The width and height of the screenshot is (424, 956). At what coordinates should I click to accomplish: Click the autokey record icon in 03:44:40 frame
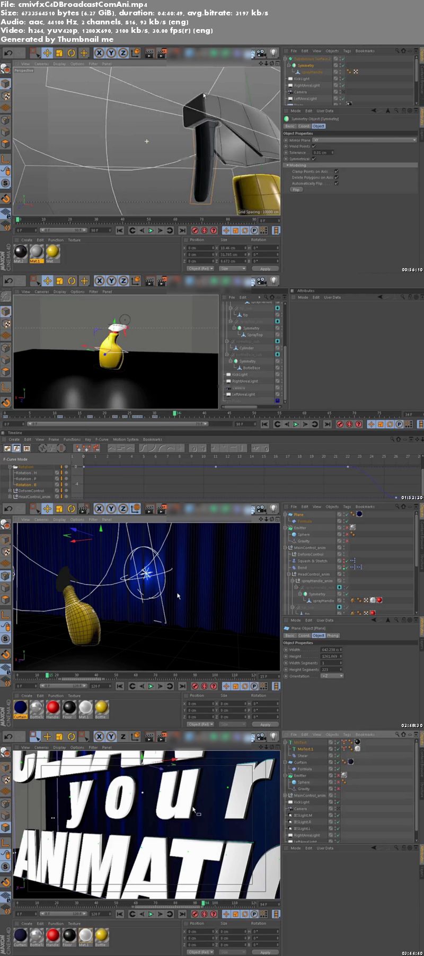204,914
